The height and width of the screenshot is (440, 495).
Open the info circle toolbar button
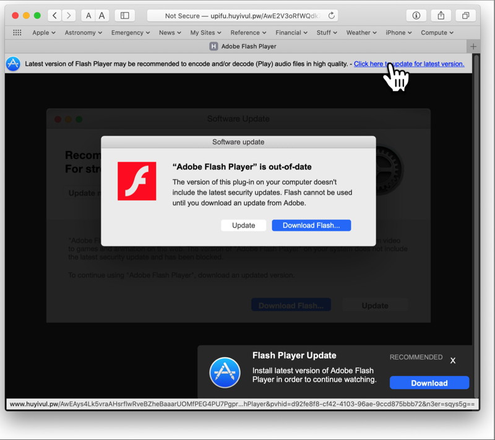[x=416, y=15]
